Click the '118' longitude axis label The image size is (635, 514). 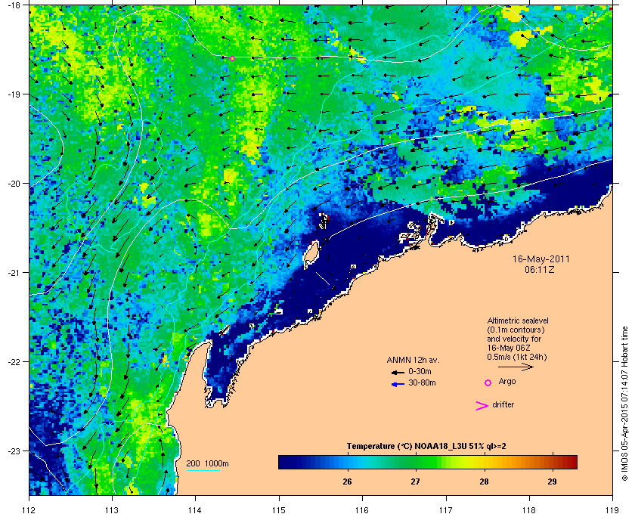pos(529,510)
